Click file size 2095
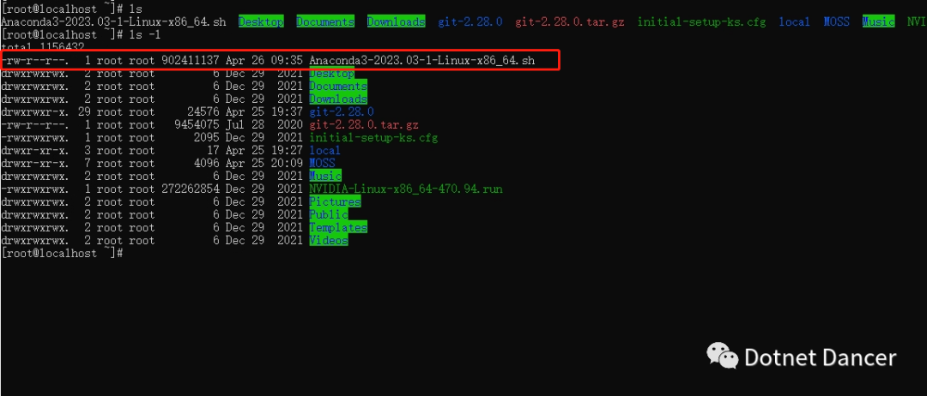The height and width of the screenshot is (396, 927). pyautogui.click(x=206, y=138)
